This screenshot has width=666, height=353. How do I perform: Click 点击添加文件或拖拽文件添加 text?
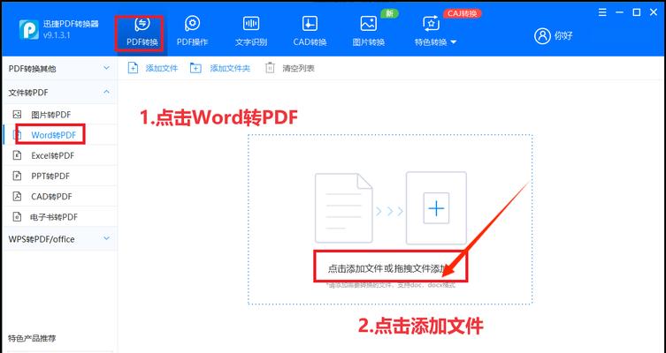387,268
